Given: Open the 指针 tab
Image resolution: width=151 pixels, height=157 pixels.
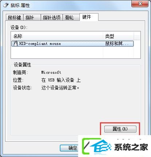Looking at the screenshot, I should 32,18.
